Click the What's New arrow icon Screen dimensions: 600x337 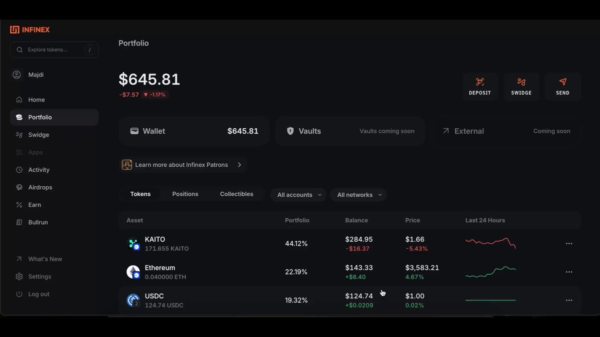(19, 259)
